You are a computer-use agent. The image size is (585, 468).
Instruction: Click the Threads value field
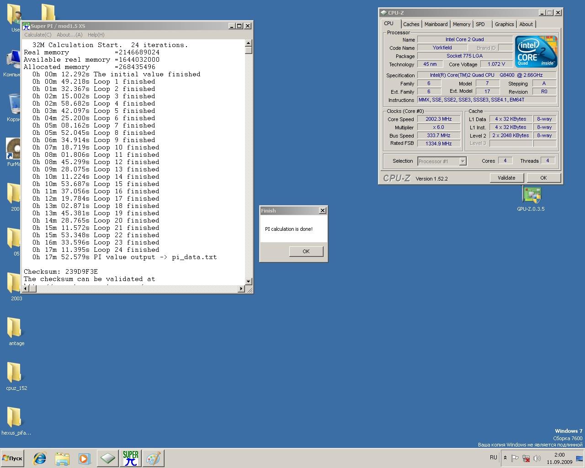pyautogui.click(x=548, y=160)
